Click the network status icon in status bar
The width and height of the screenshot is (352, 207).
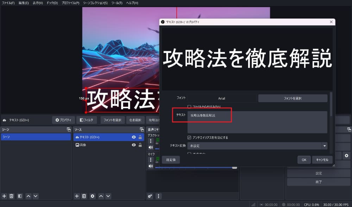[253, 205]
